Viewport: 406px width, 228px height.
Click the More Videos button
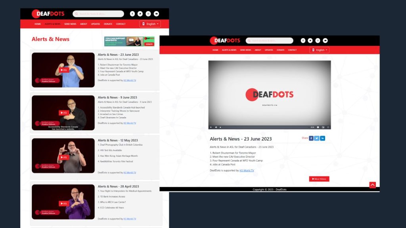tap(319, 179)
